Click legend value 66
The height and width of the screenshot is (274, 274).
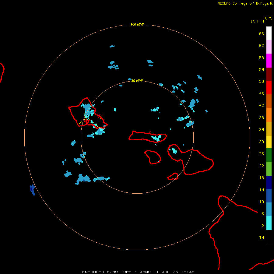coord(262,33)
